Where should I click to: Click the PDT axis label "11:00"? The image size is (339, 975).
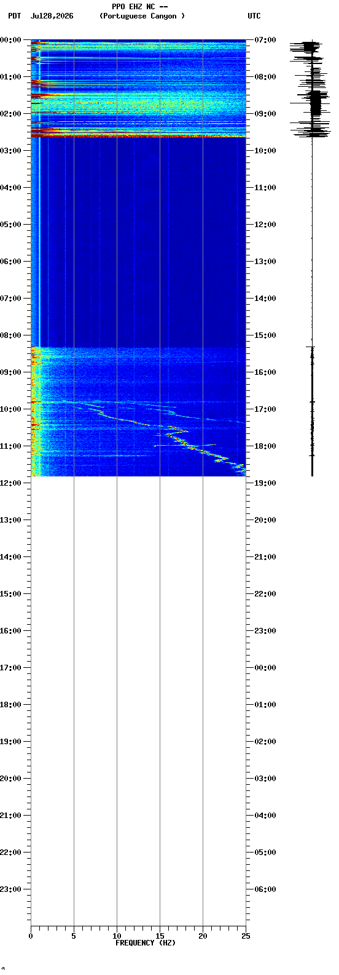[11, 446]
